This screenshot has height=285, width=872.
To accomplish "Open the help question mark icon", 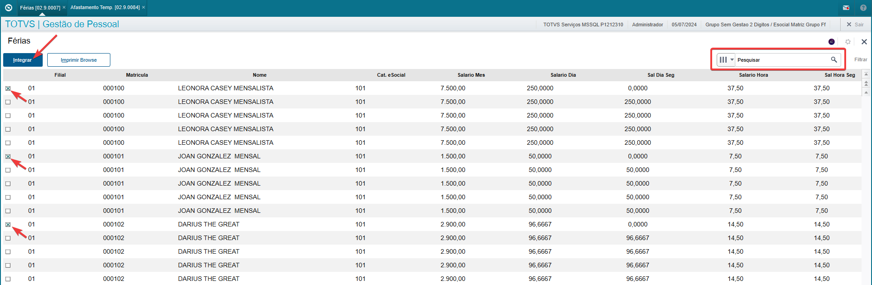I will coord(863,8).
